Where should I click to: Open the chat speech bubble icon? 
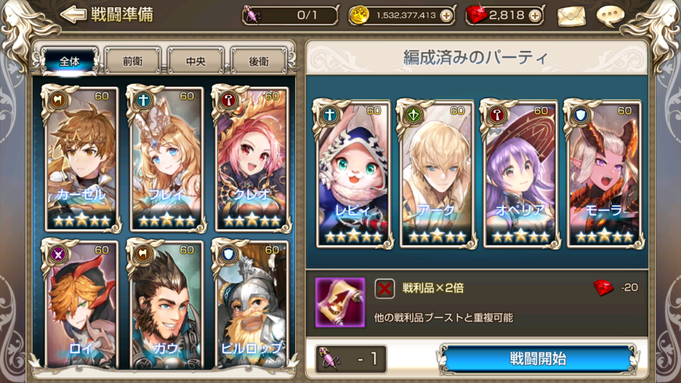(611, 16)
